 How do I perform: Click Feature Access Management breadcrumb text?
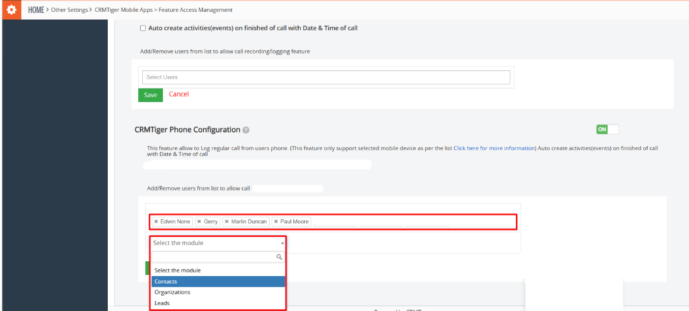(196, 10)
